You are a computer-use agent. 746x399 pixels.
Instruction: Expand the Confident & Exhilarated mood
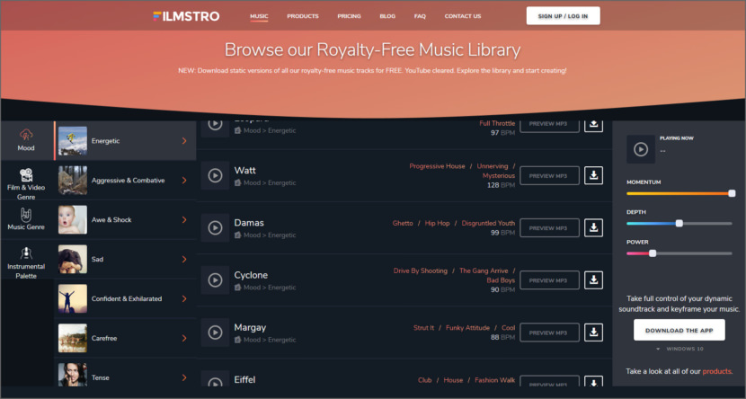(184, 298)
